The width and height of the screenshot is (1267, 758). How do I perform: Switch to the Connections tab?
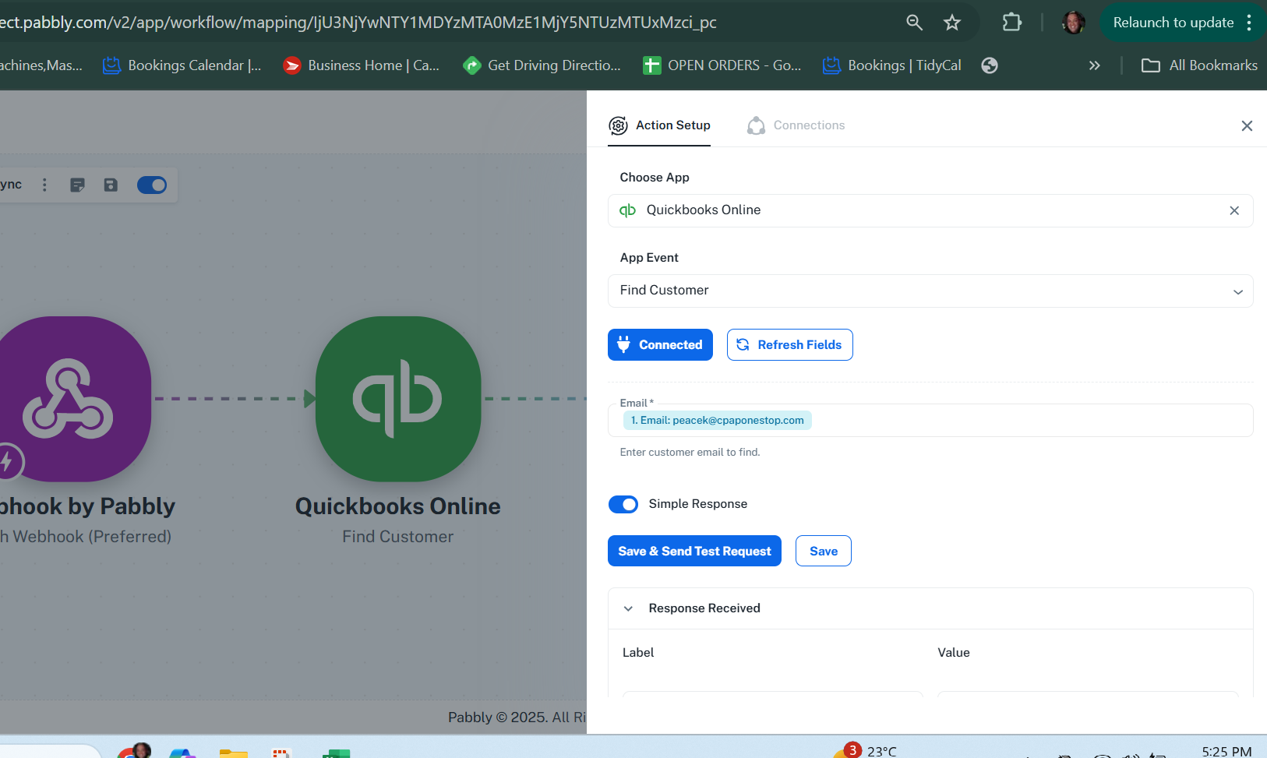click(x=796, y=125)
